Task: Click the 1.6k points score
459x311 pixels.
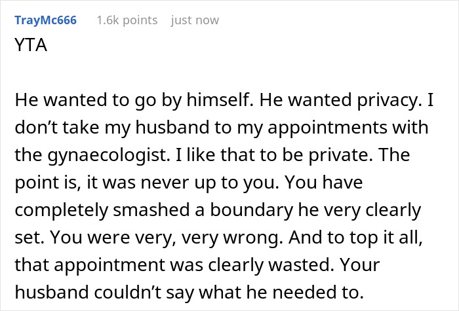Action: click(127, 20)
